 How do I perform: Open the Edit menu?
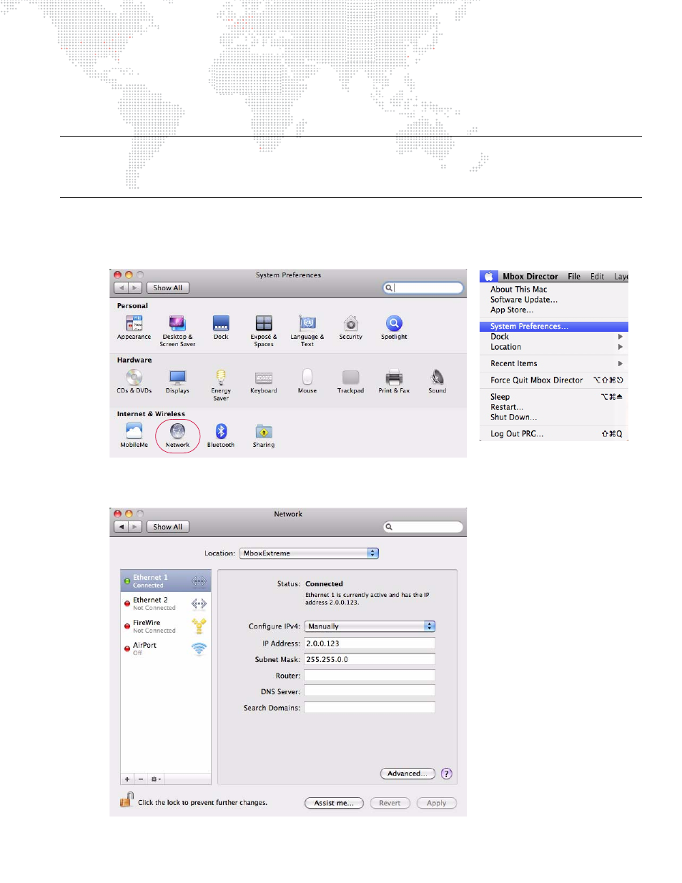597,276
